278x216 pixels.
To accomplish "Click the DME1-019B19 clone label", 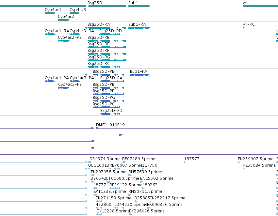I will 110,125.
